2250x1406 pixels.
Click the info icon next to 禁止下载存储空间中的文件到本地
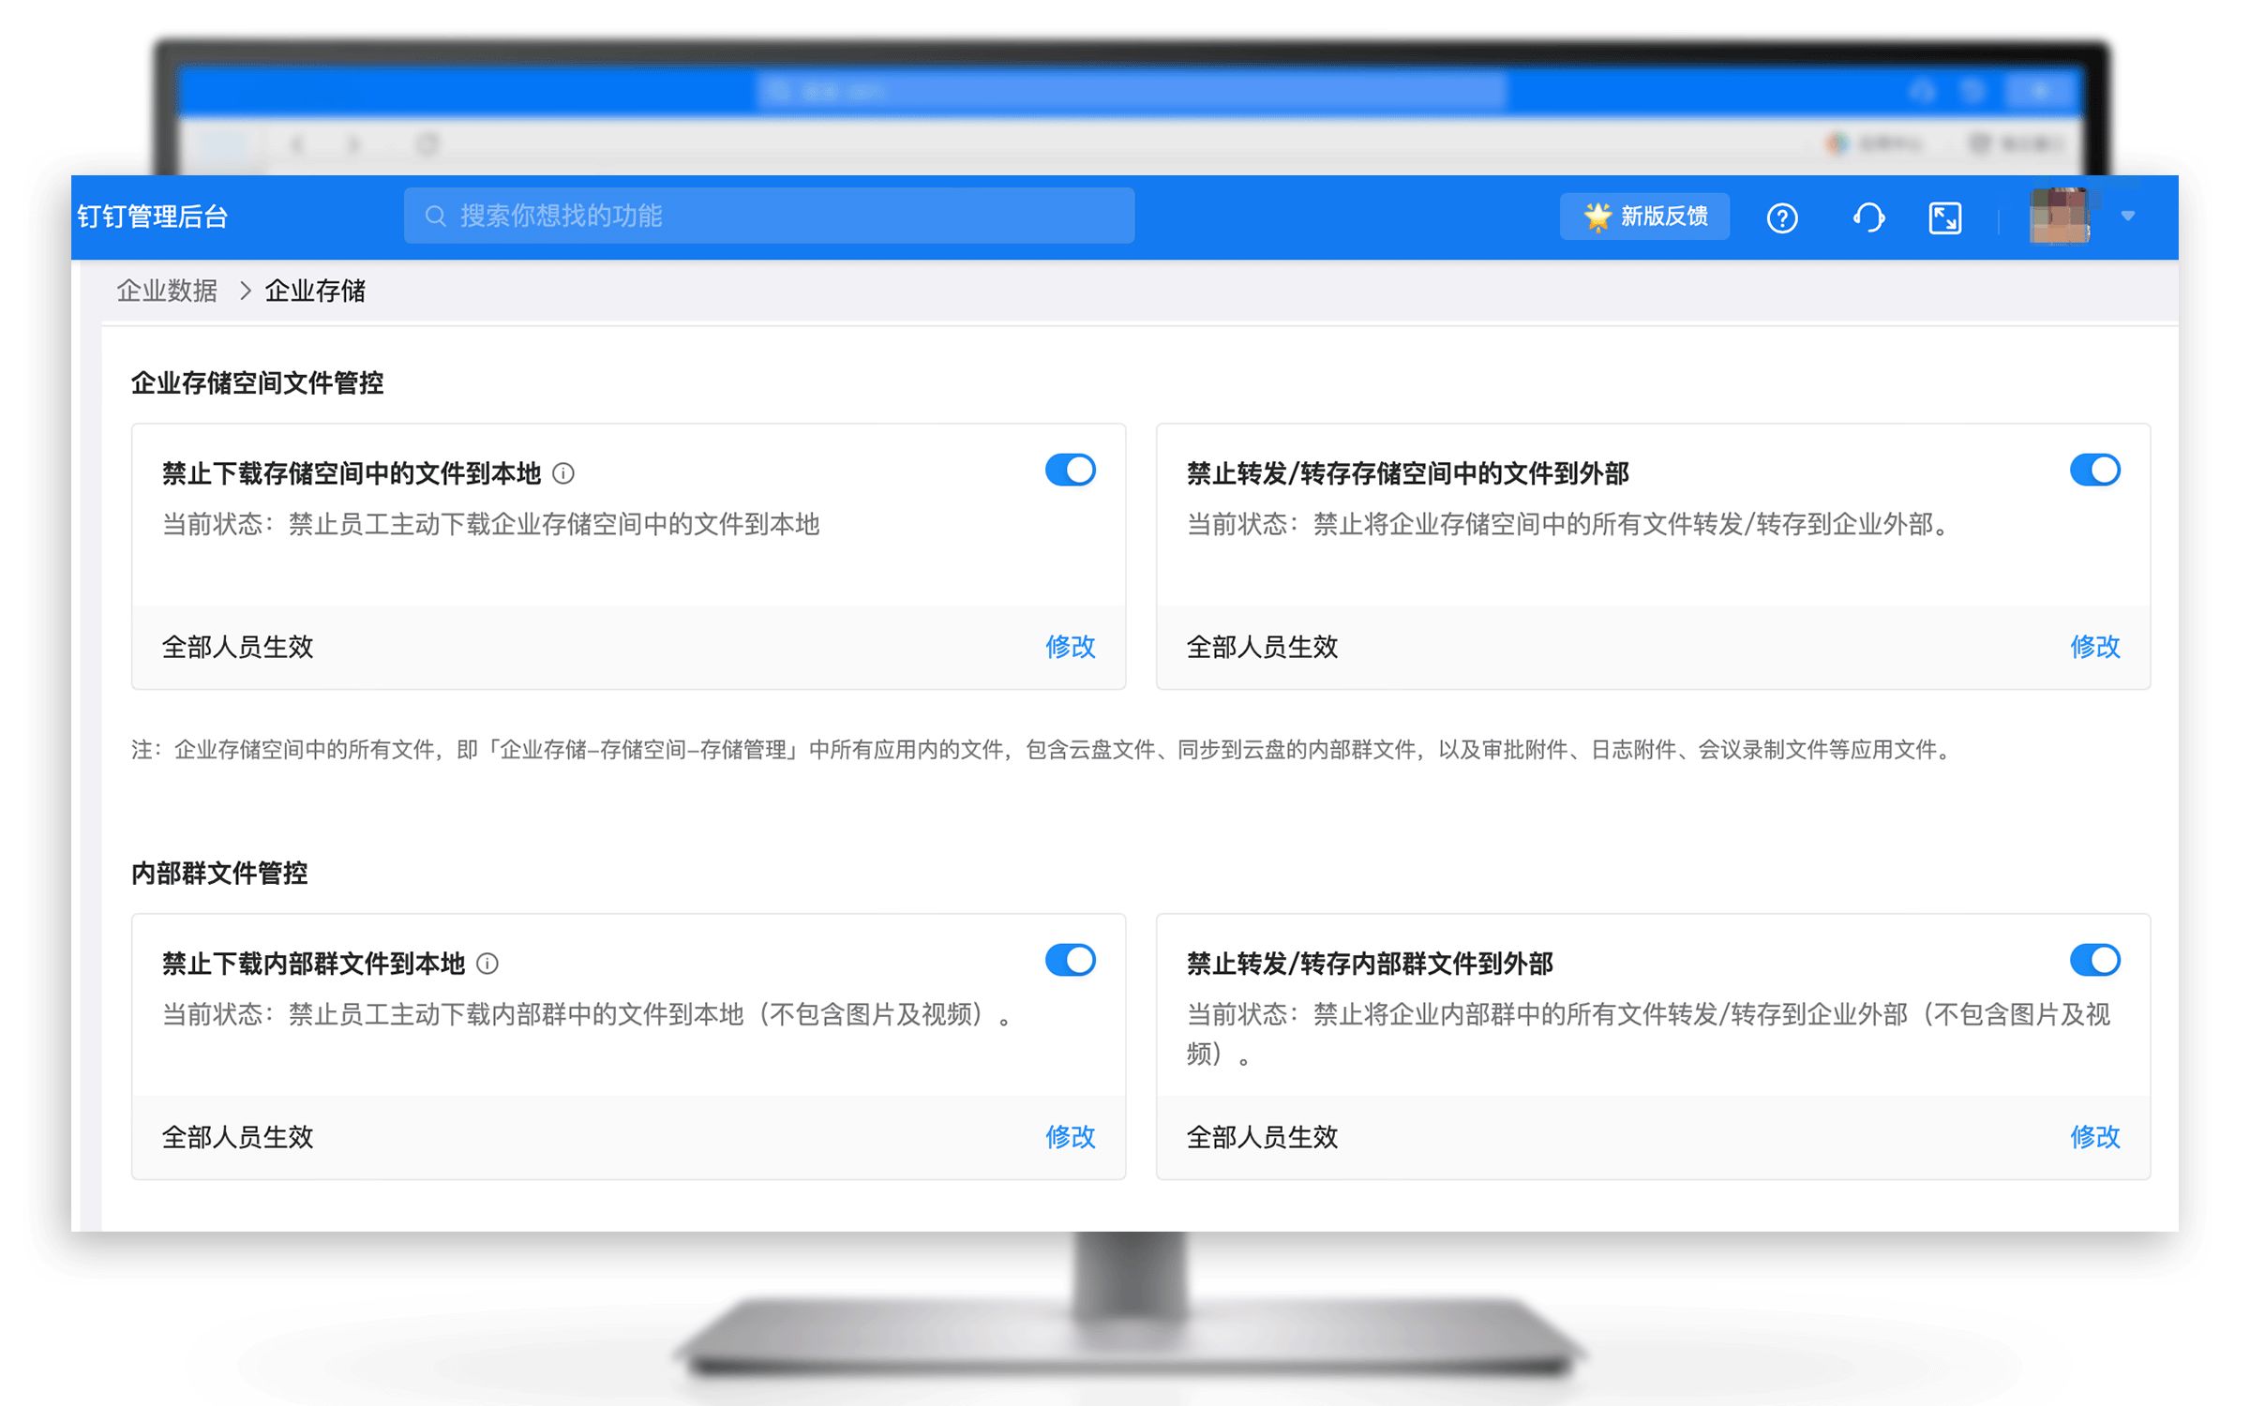tap(563, 474)
